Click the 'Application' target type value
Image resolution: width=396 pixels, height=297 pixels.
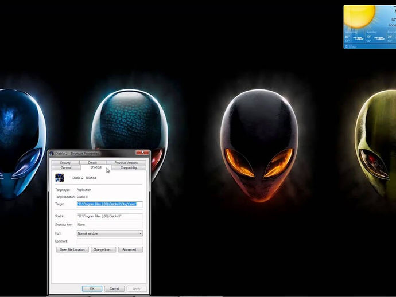pos(84,190)
